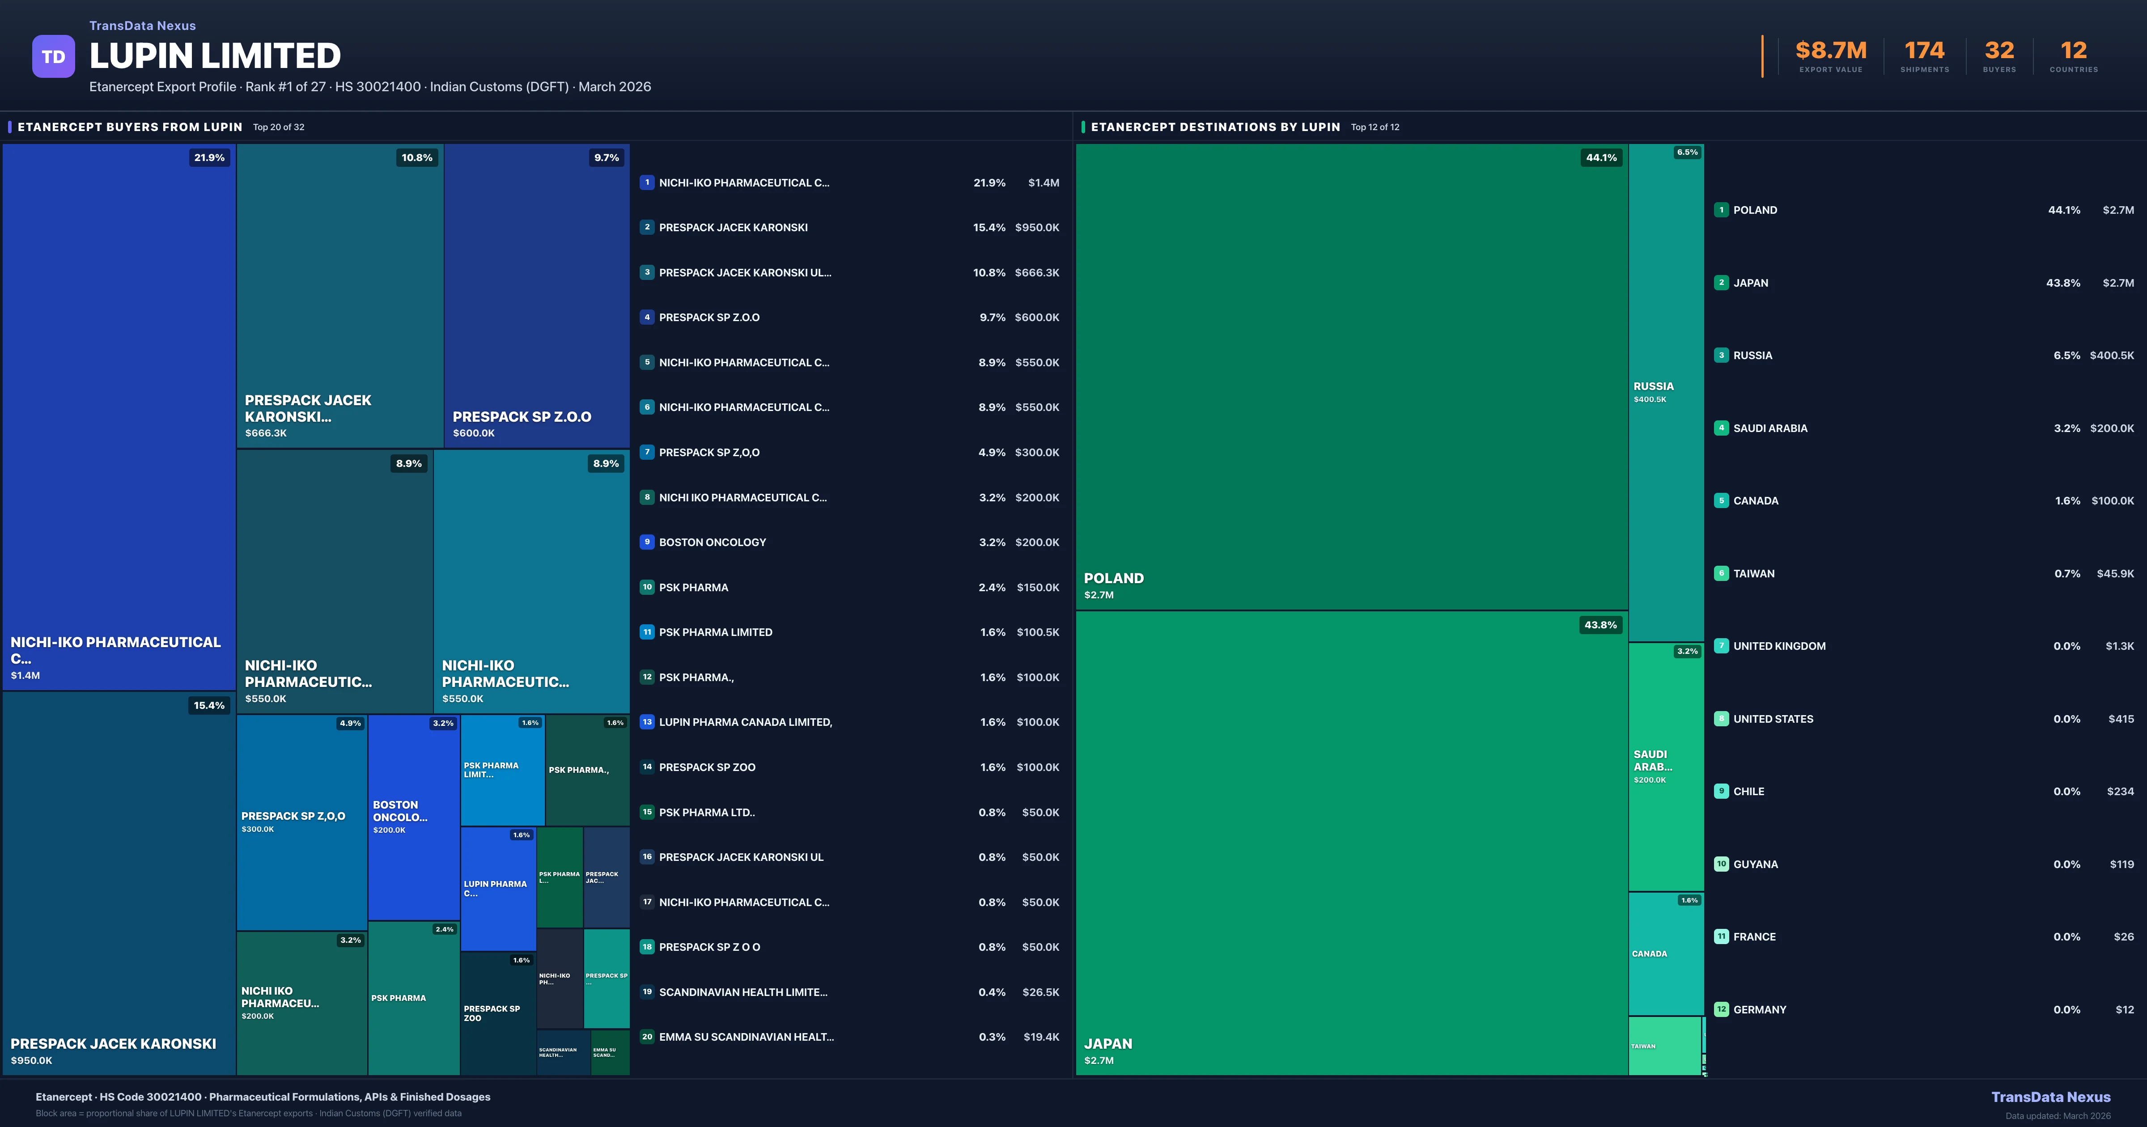The image size is (2147, 1127).
Task: Click rank badge 4 beside SAUDI ARABIA
Action: coord(1721,428)
